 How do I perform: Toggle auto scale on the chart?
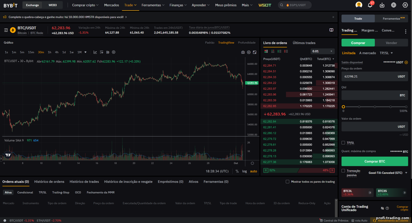pyautogui.click(x=254, y=171)
